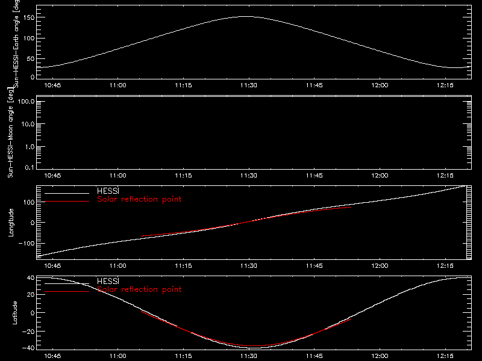Image resolution: width=482 pixels, height=361 pixels.
Task: Click white legend line sample in Longitude plot
Action: (67, 193)
